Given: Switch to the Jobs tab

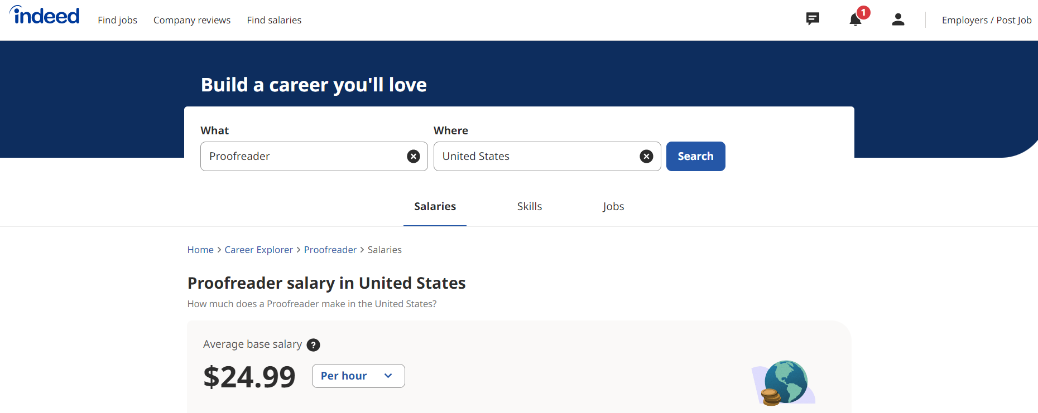Looking at the screenshot, I should click(613, 206).
